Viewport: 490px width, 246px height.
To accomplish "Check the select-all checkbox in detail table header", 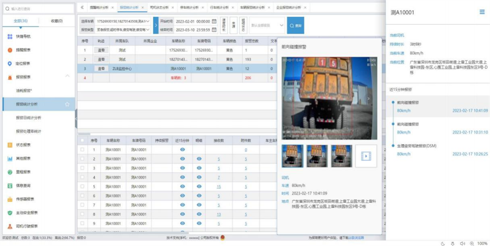I will click(82, 140).
